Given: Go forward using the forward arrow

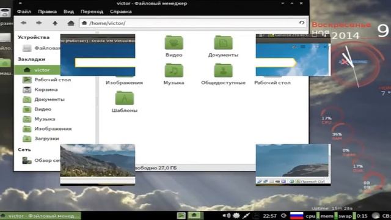Looking at the screenshot, I should coord(38,23).
